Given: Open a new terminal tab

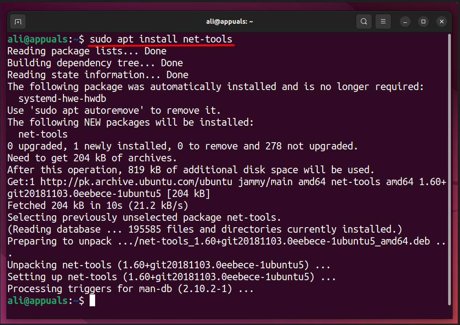Looking at the screenshot, I should pos(17,21).
